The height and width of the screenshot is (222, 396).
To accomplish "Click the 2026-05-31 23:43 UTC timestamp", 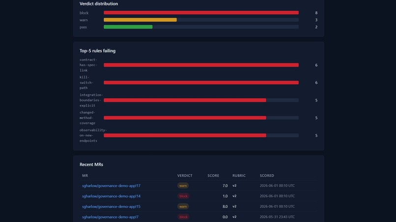I will point(277,217).
